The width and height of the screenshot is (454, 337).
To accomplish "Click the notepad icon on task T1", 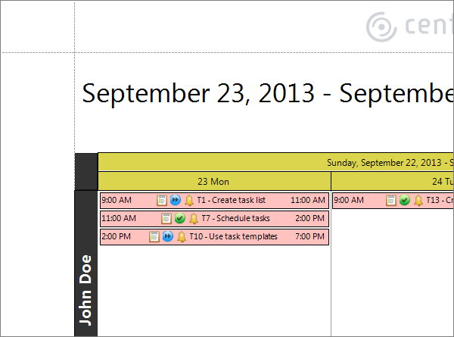I will point(162,200).
